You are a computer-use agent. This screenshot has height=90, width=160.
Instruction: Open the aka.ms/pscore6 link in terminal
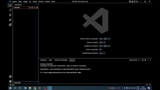pos(82,69)
